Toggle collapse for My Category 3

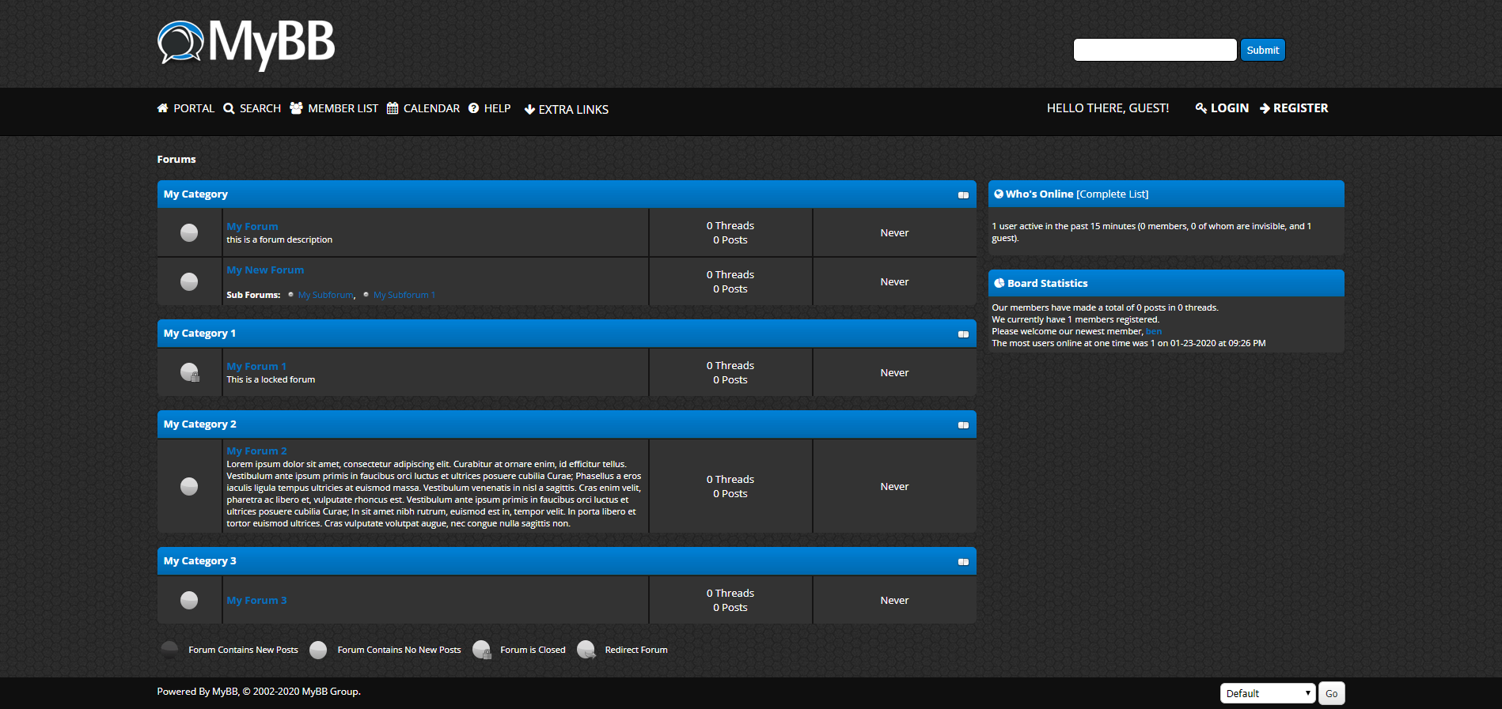click(x=963, y=561)
